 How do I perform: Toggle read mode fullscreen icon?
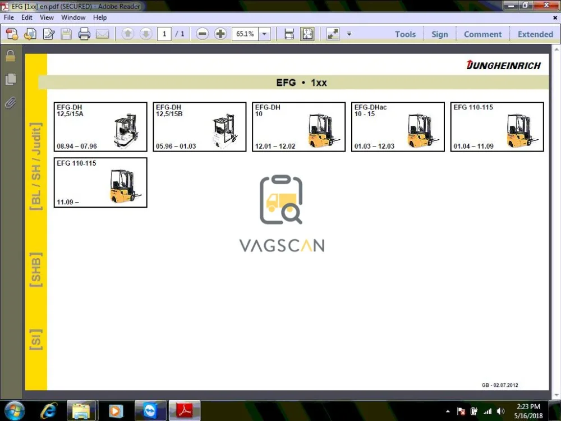point(333,34)
